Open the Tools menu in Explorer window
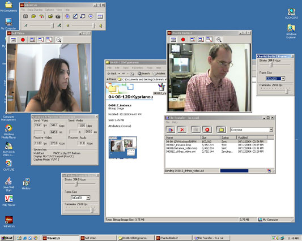This screenshot has height=241, width=302. point(150,68)
